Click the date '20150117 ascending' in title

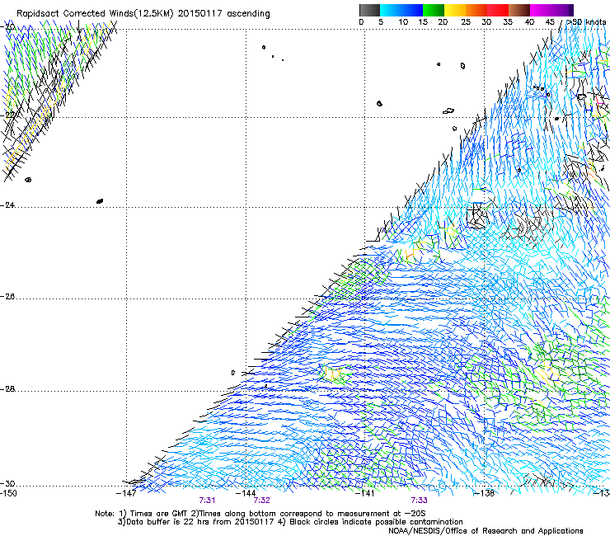pos(223,14)
